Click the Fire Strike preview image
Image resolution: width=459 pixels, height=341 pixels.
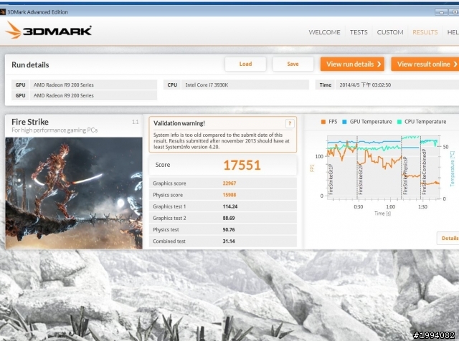pos(74,193)
